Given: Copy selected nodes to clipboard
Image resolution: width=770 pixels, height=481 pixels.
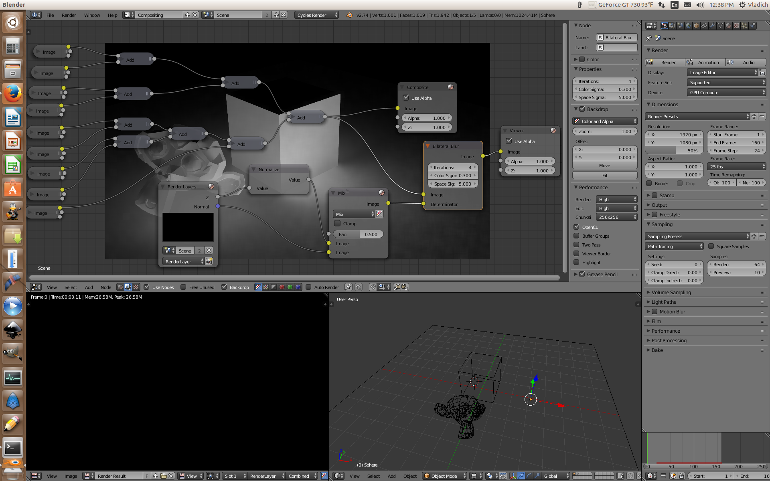Looking at the screenshot, I should point(397,287).
